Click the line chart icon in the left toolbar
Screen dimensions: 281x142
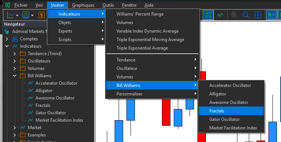(x=11, y=15)
